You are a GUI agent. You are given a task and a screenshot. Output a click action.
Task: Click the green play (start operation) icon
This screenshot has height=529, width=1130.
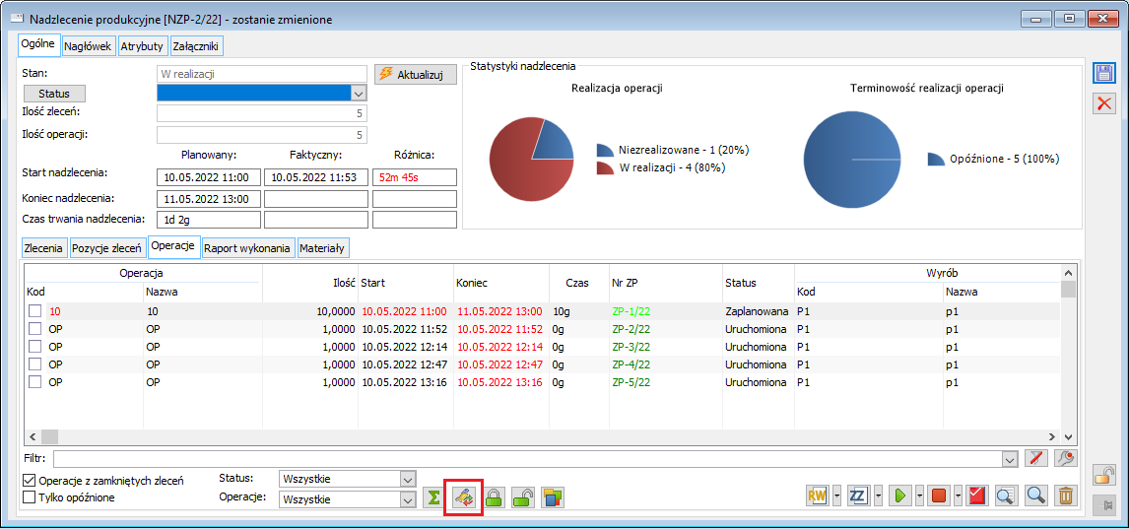(900, 496)
